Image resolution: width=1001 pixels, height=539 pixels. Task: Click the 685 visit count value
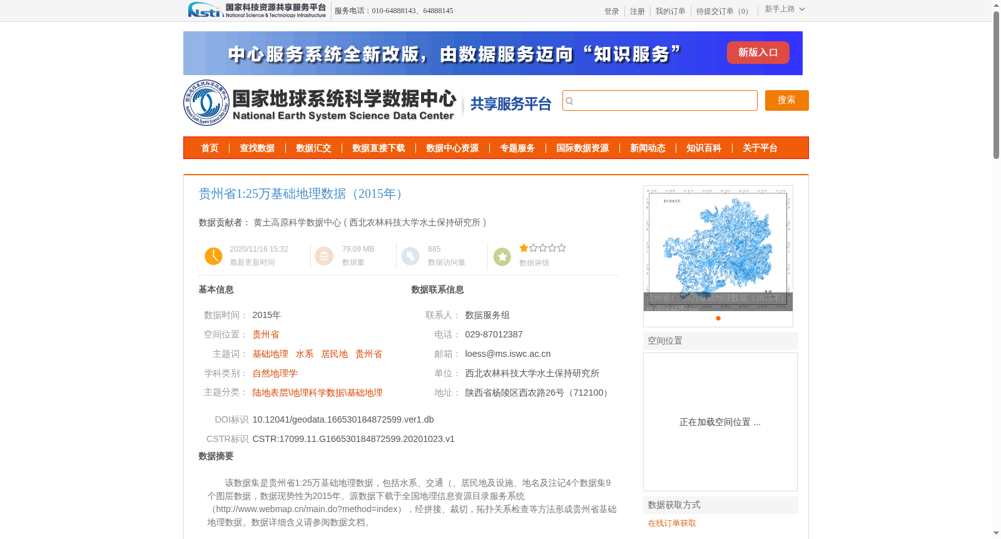coord(434,249)
